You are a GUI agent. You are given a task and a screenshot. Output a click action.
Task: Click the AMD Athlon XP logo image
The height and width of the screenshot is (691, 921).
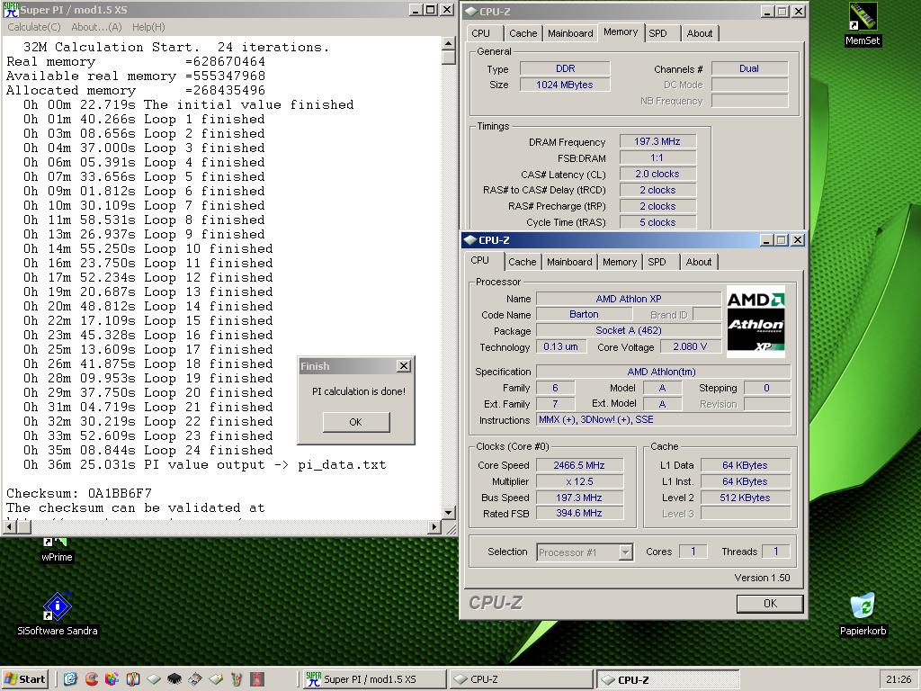click(x=756, y=321)
